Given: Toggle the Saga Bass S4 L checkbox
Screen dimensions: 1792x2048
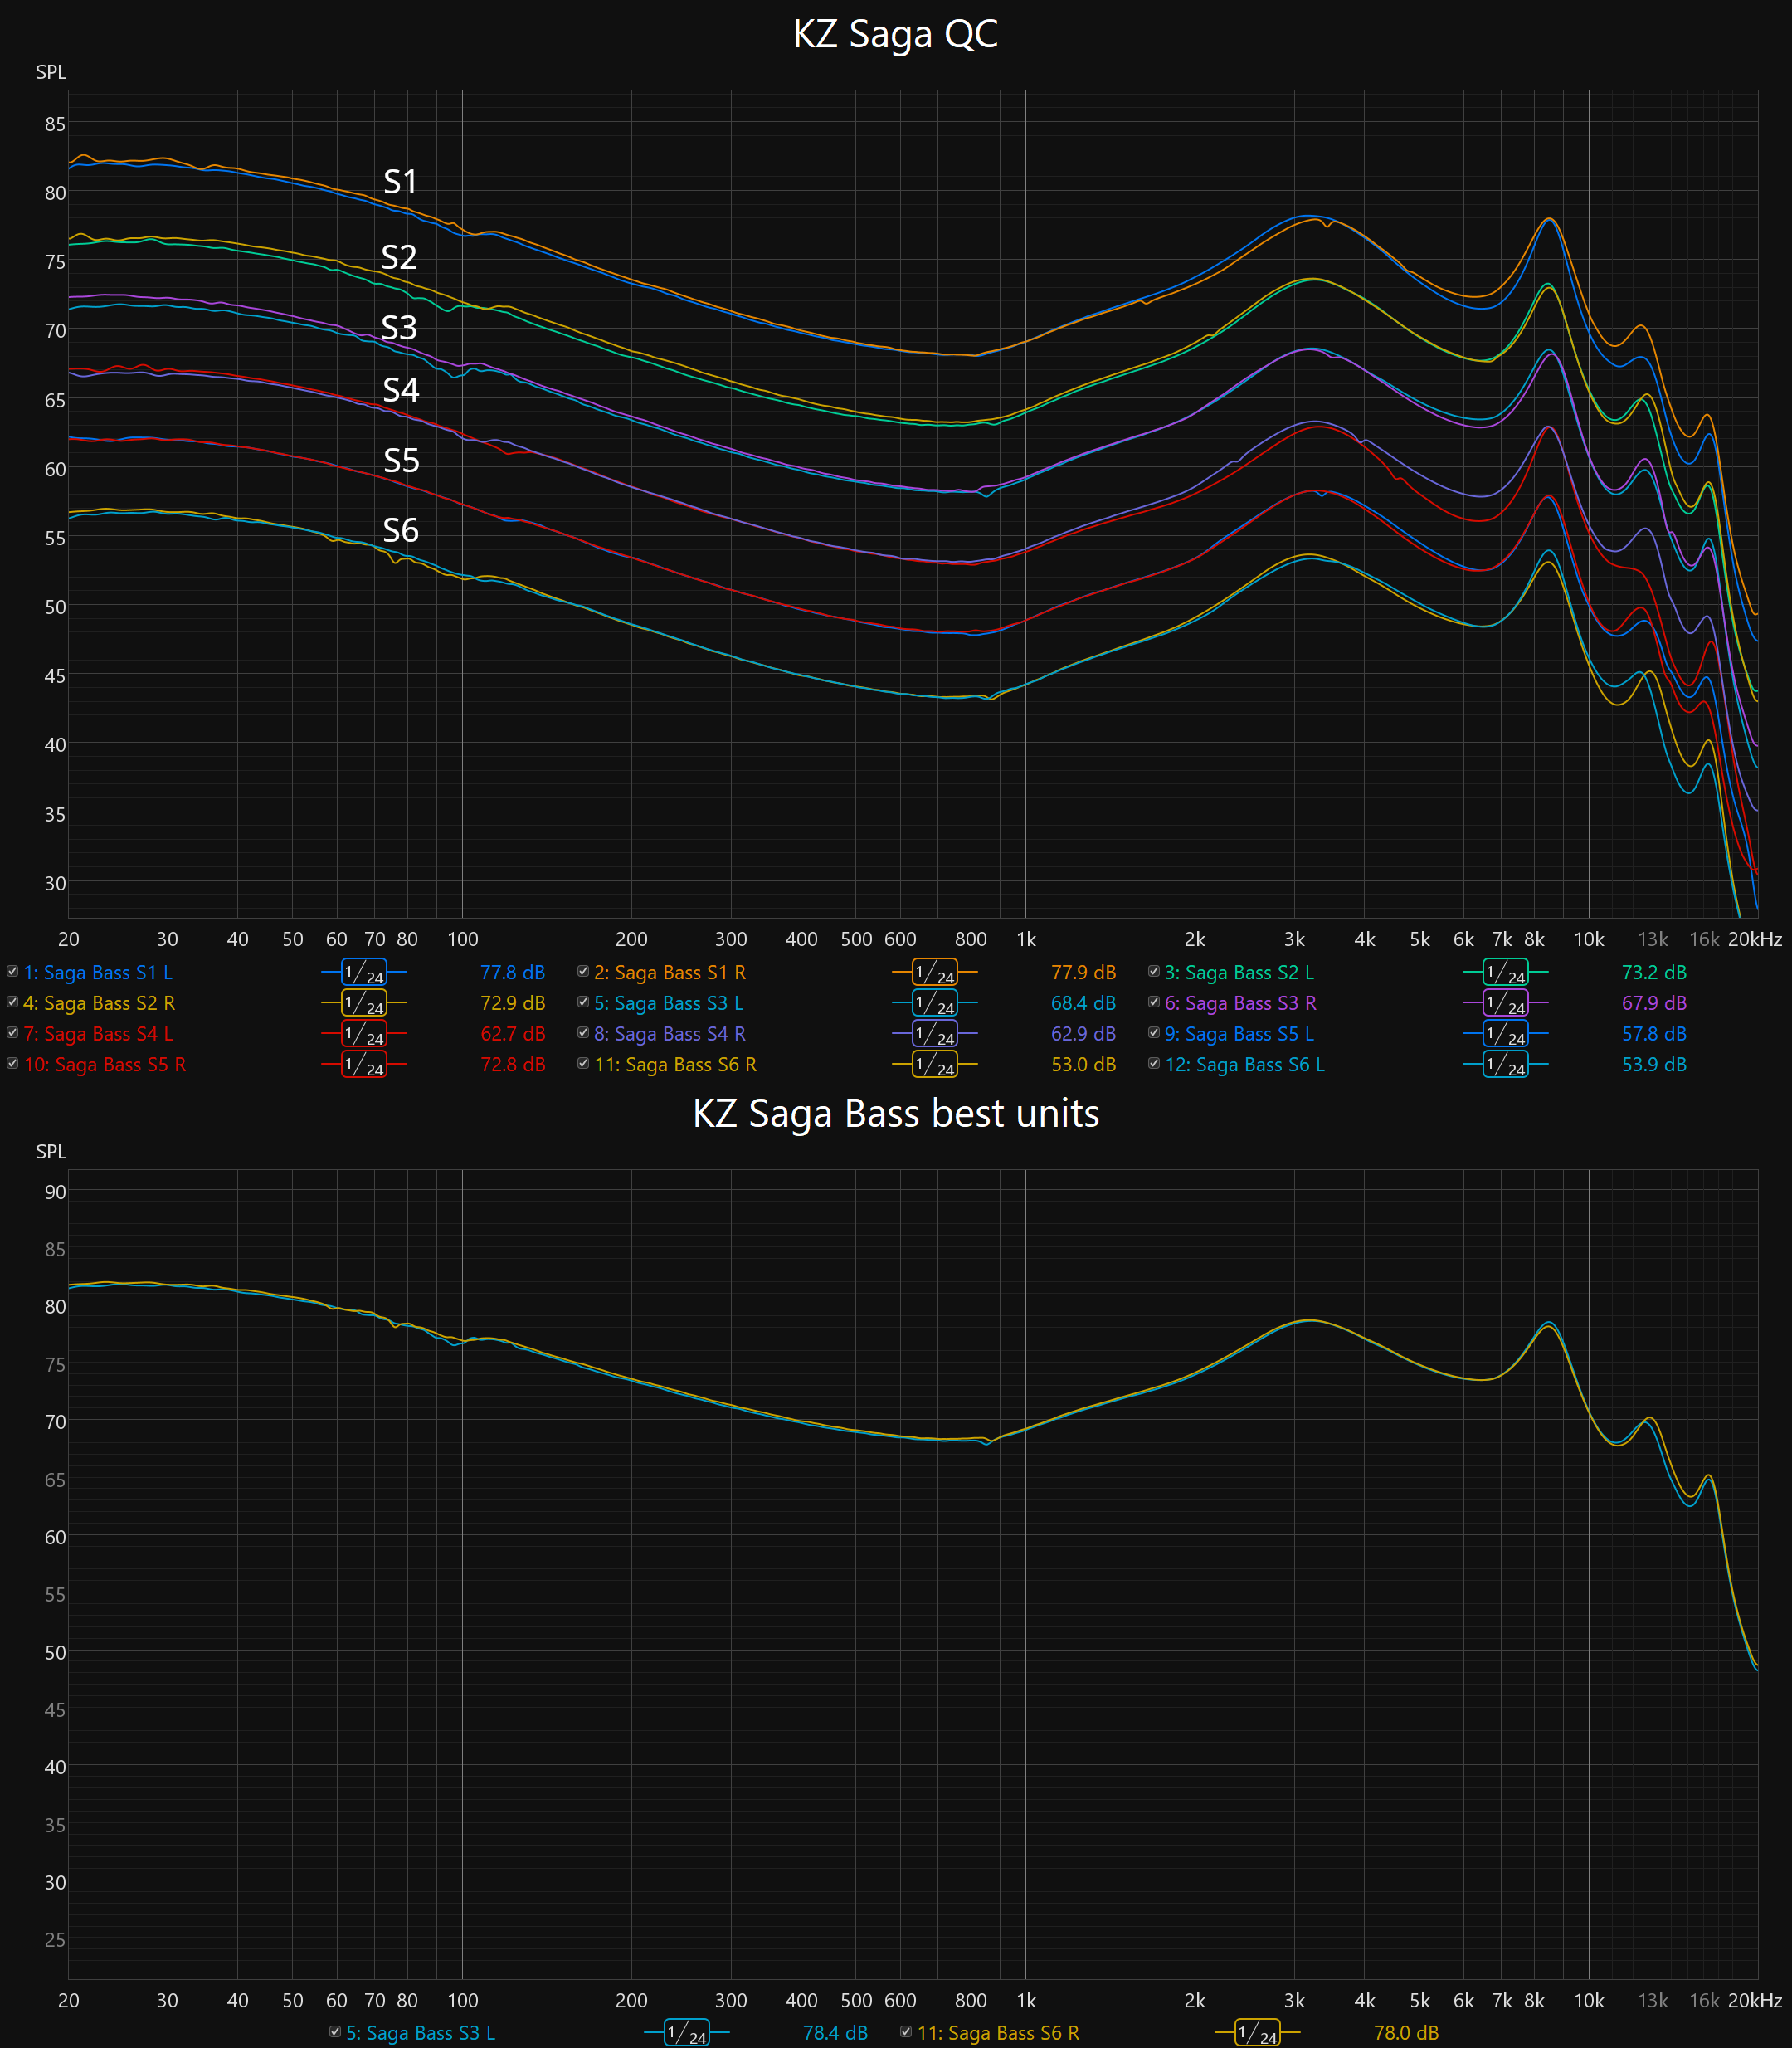Looking at the screenshot, I should tap(13, 1033).
